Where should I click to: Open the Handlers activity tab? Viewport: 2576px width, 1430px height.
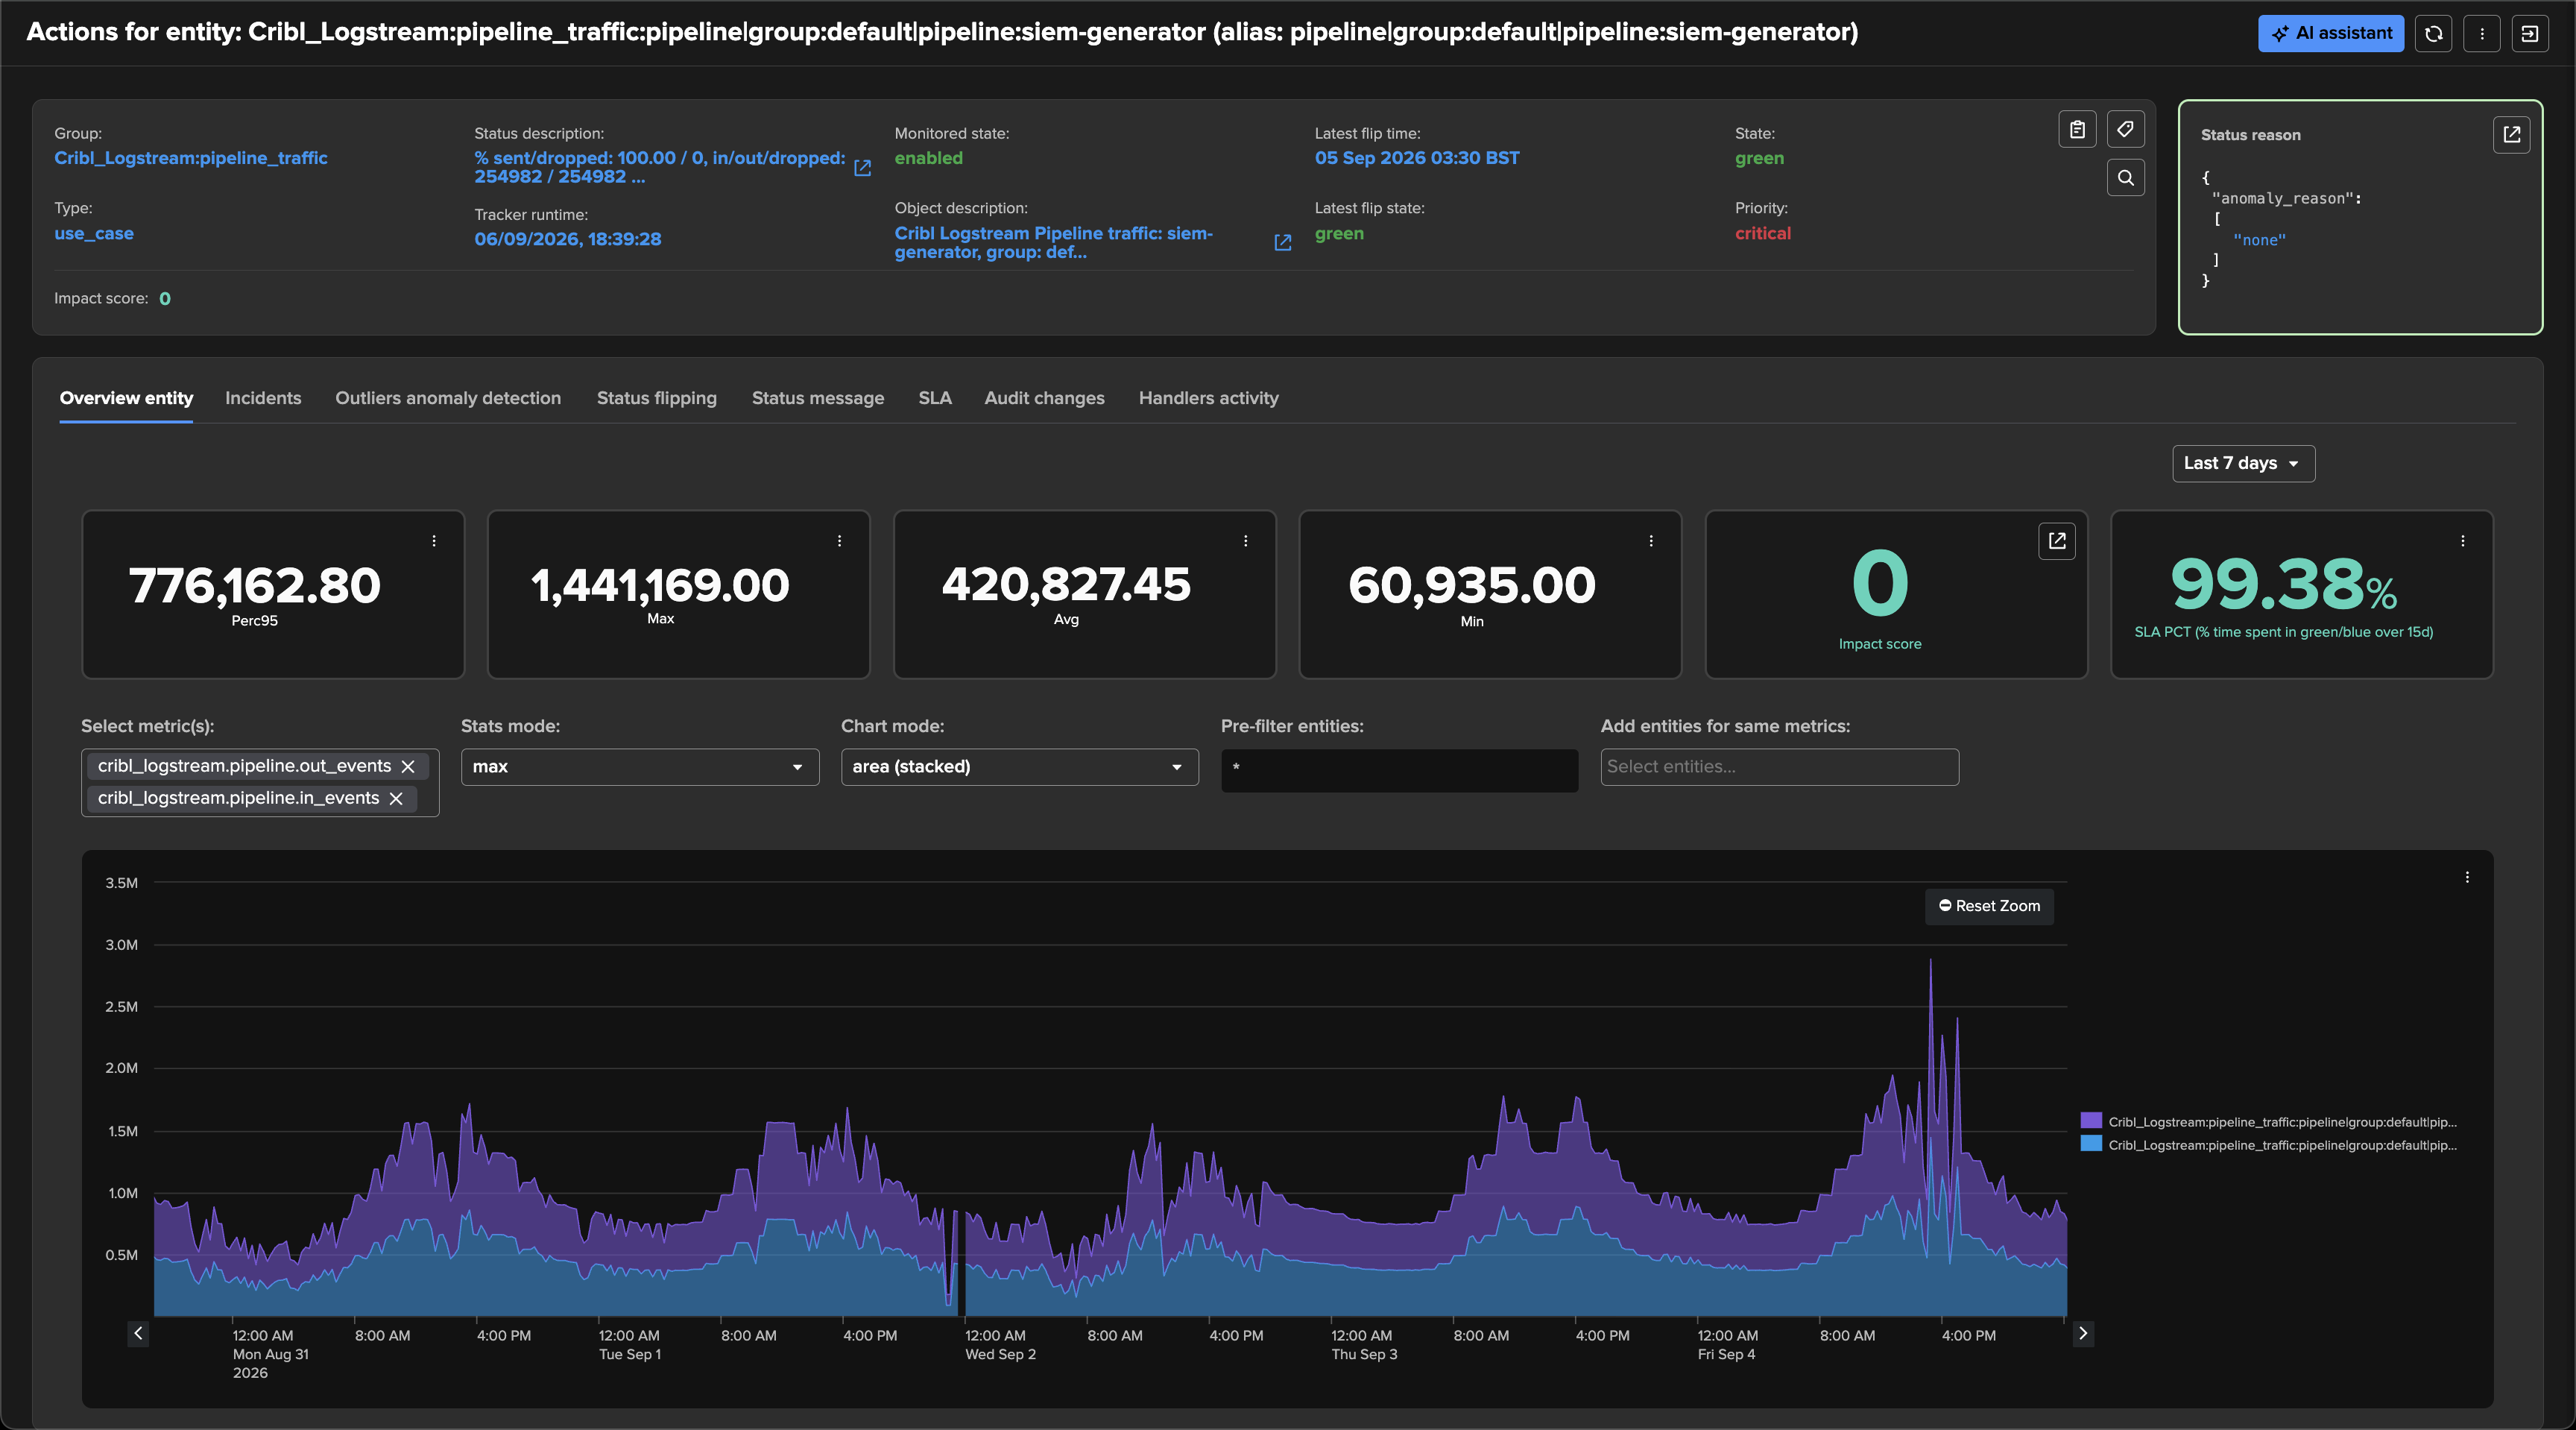tap(1209, 398)
